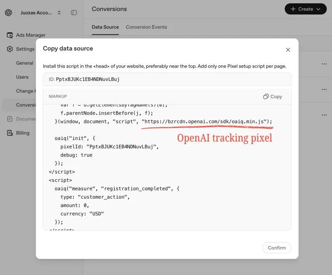Confirm the copy data source dialog

pos(277,248)
